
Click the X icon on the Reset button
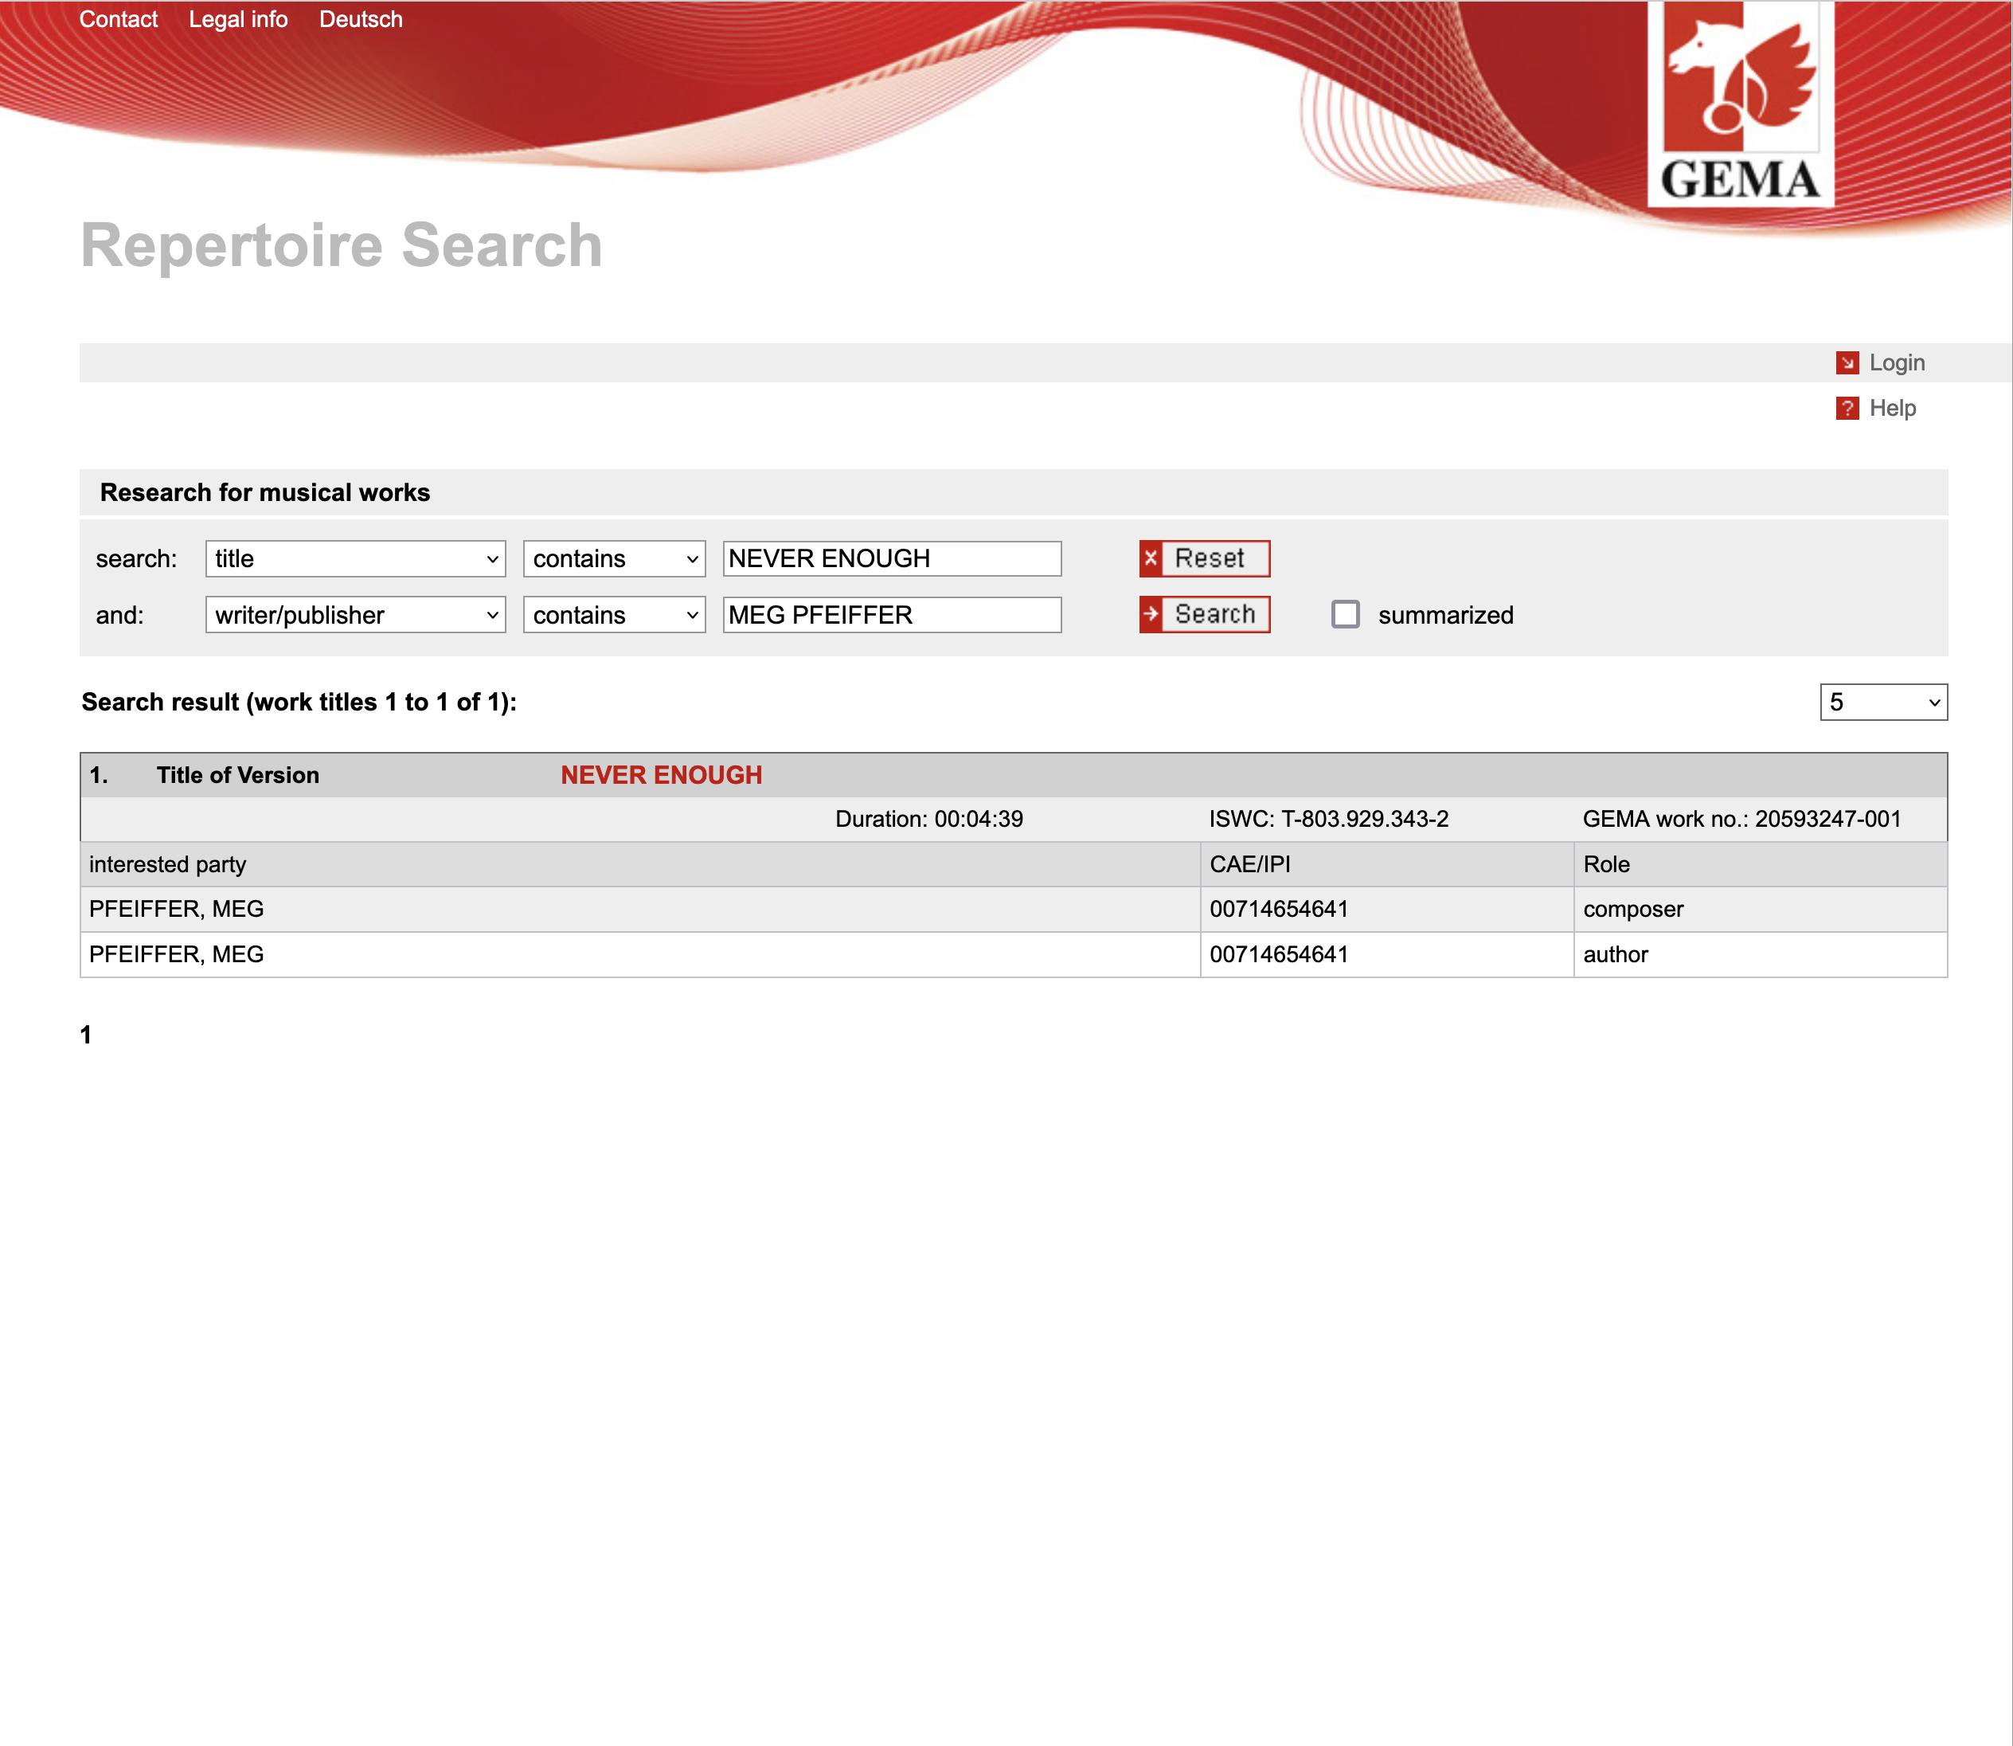click(1151, 558)
